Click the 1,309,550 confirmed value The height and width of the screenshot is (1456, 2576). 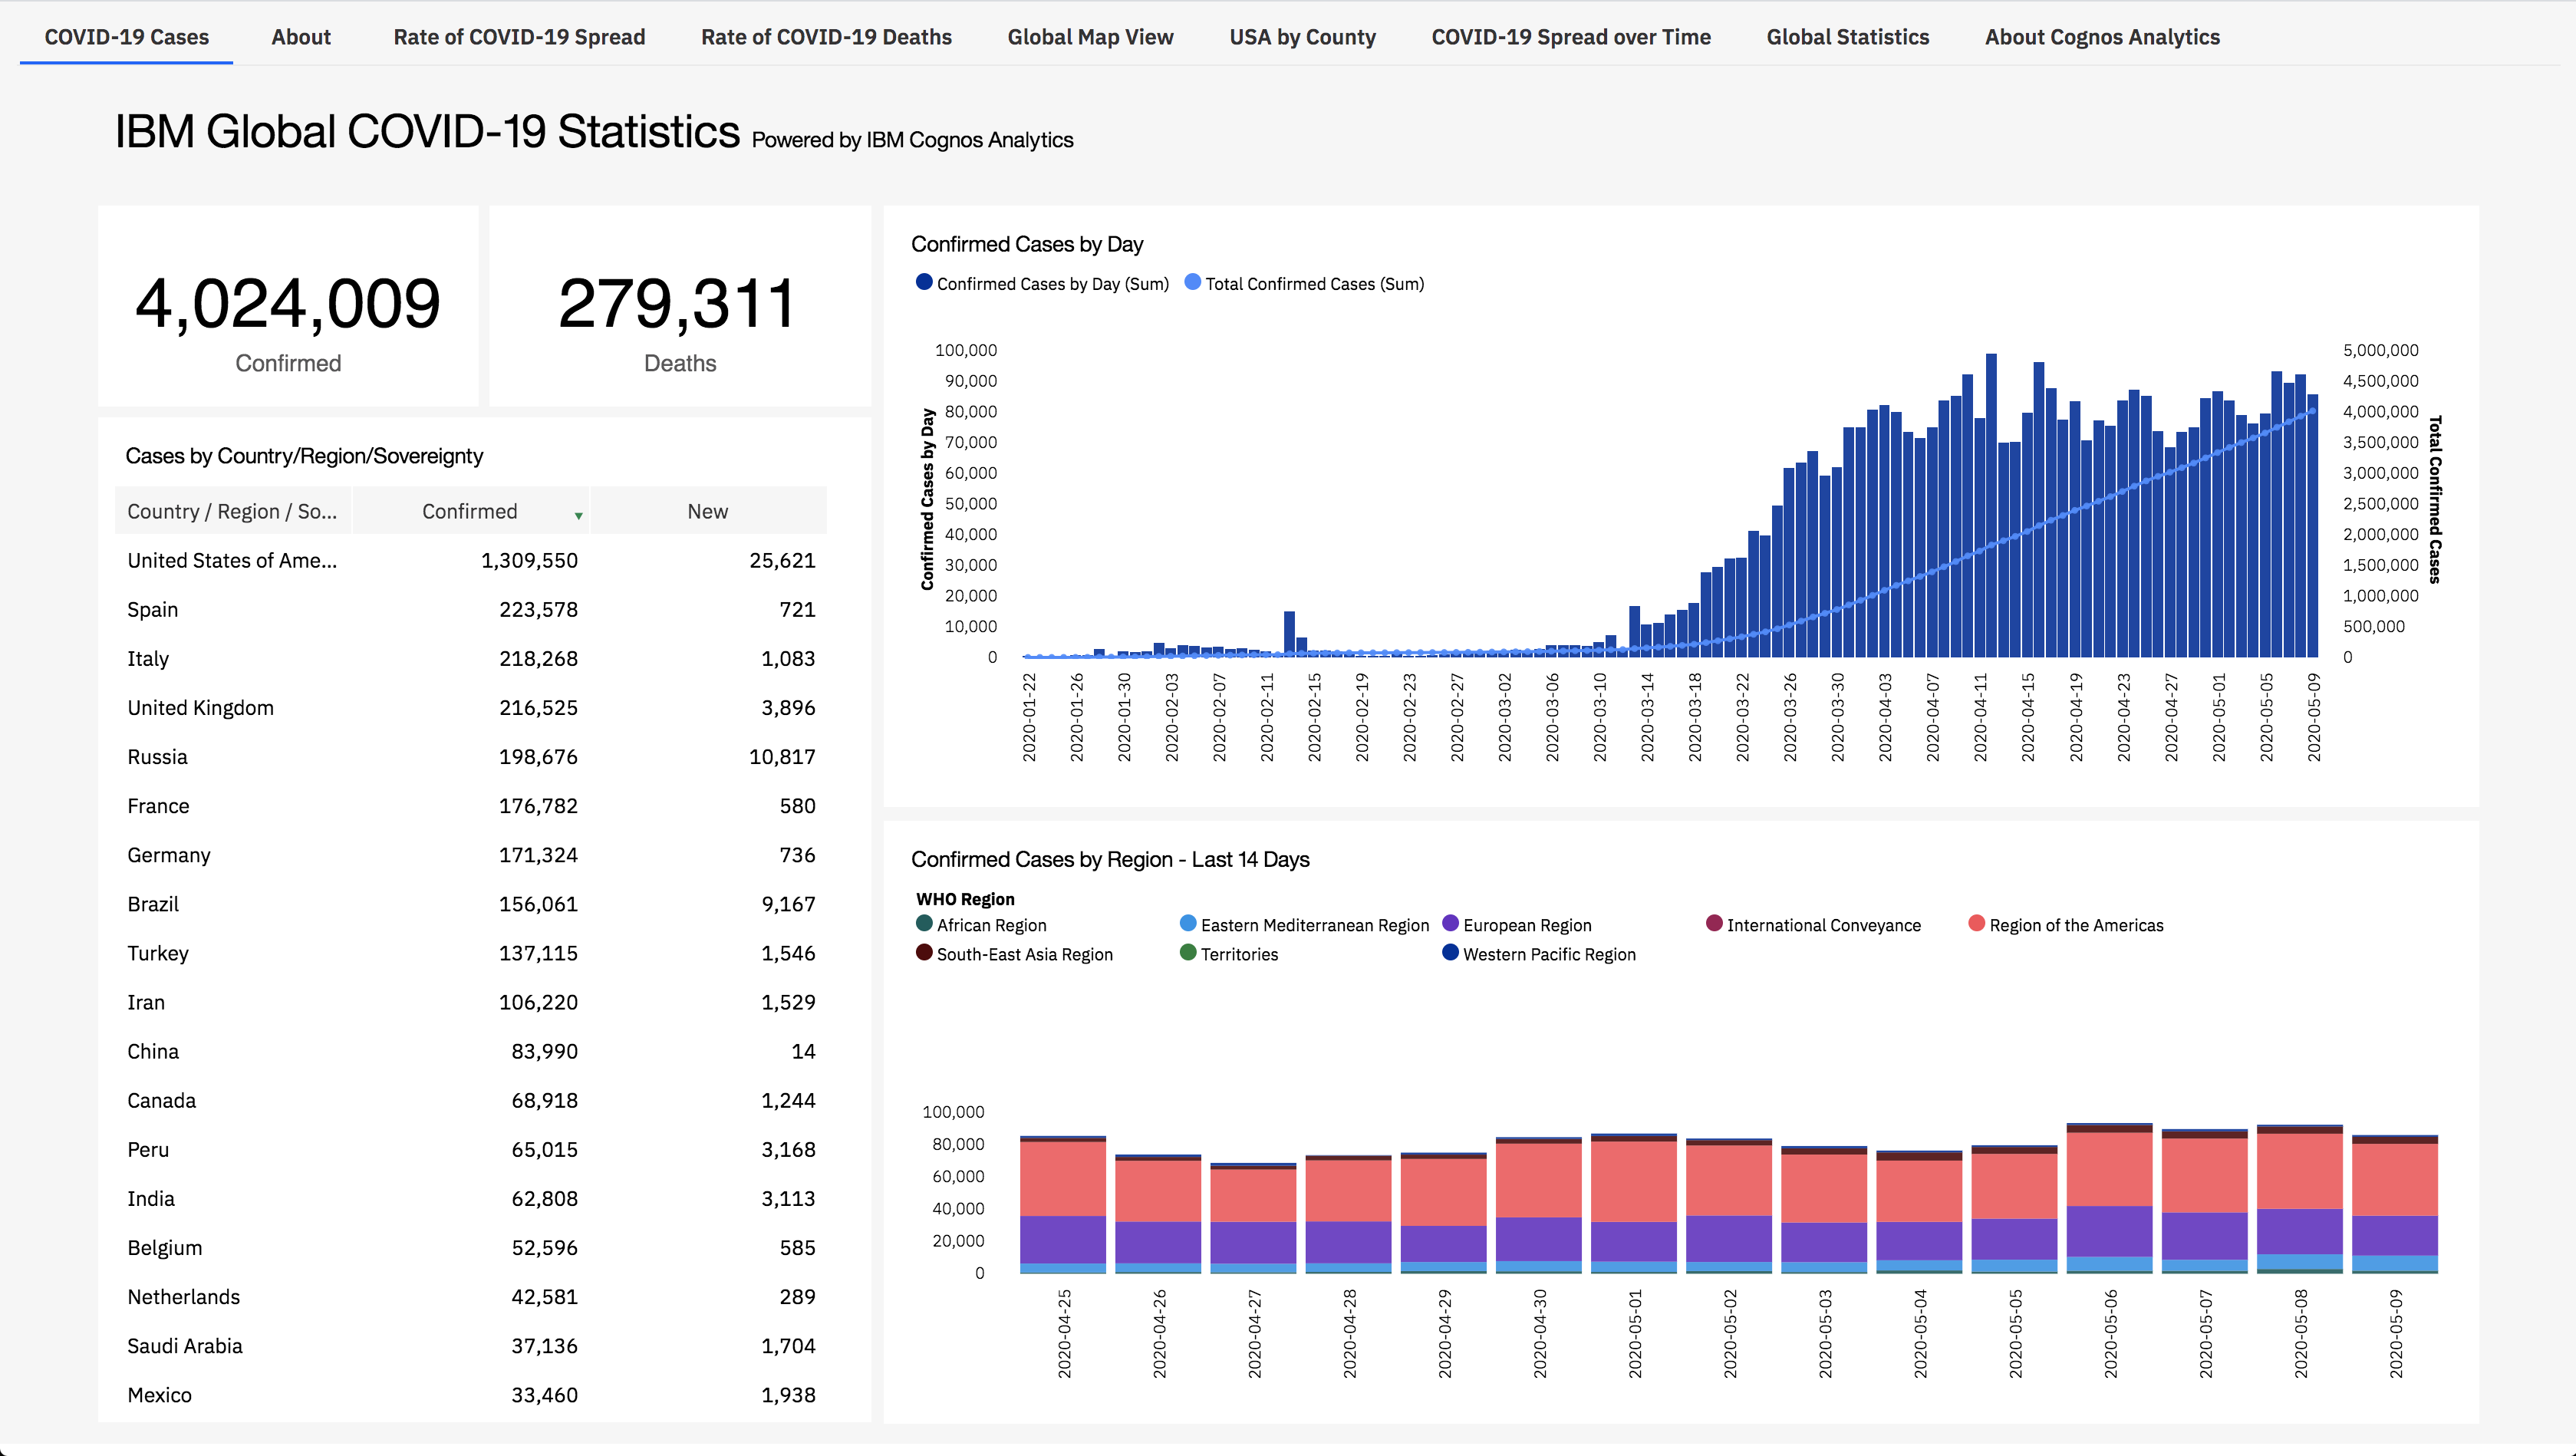(529, 561)
